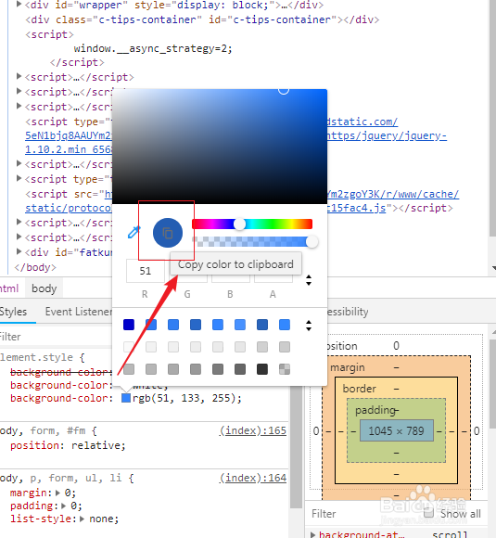Click the border region label in box model
The image size is (496, 538).
359,389
